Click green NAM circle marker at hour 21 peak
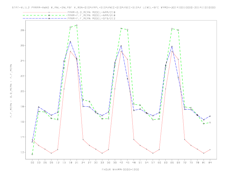The height and width of the screenshot is (177, 229). pos(77,25)
